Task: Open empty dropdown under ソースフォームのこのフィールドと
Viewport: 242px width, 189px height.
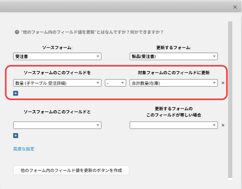Action: 57,125
